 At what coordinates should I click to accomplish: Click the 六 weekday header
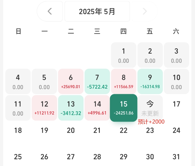(176, 31)
